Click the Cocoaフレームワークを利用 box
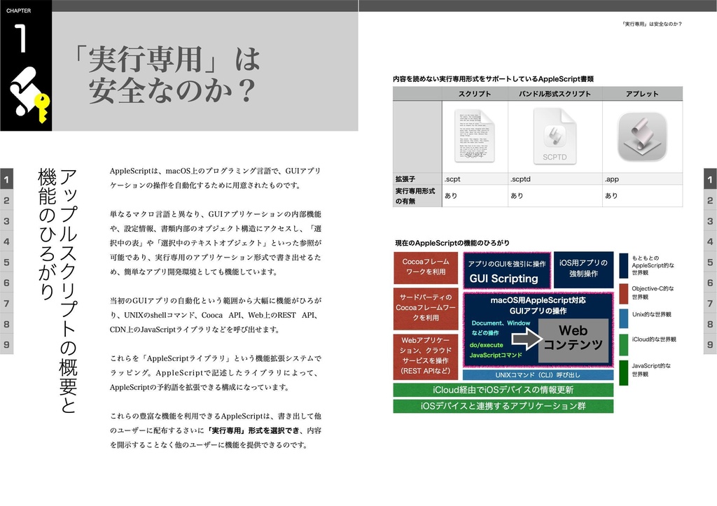The height and width of the screenshot is (506, 717). 425,267
